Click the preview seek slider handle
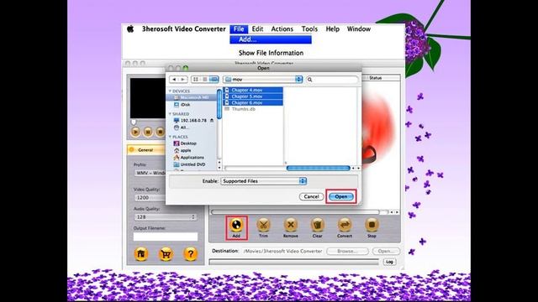538x302 pixels. pos(134,122)
